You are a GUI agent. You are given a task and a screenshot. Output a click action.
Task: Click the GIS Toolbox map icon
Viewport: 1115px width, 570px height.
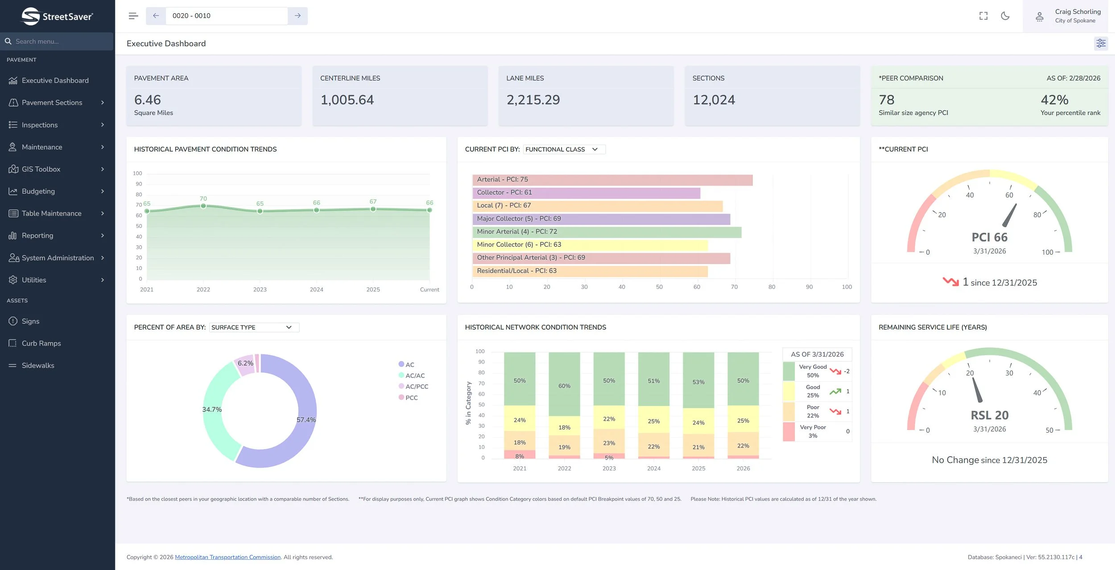click(13, 169)
